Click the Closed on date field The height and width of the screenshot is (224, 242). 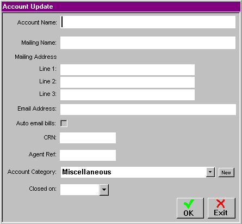[80, 190]
